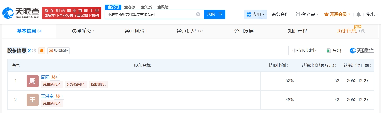Image resolution: width=381 pixels, height=113 pixels.
Task: Expand the 应用 dropdown menu
Action: point(255,14)
